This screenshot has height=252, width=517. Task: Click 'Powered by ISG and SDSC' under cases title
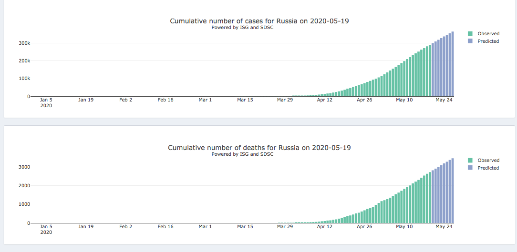pyautogui.click(x=242, y=28)
